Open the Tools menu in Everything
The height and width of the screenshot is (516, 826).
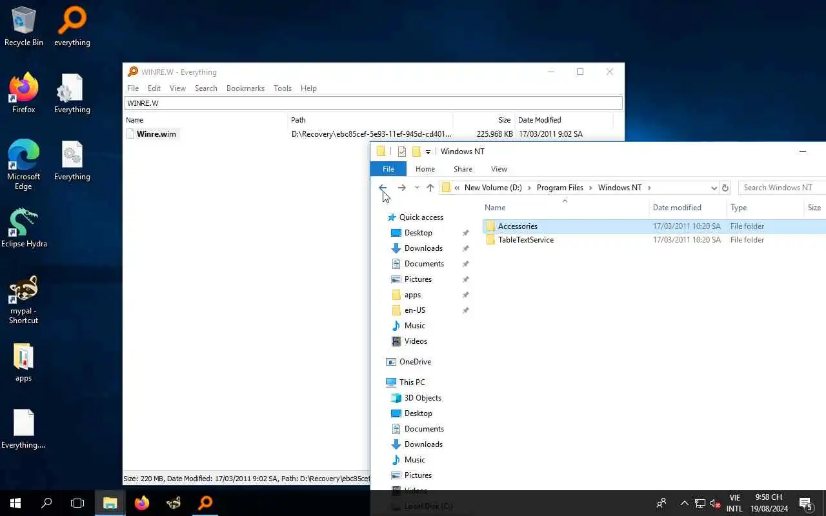283,88
